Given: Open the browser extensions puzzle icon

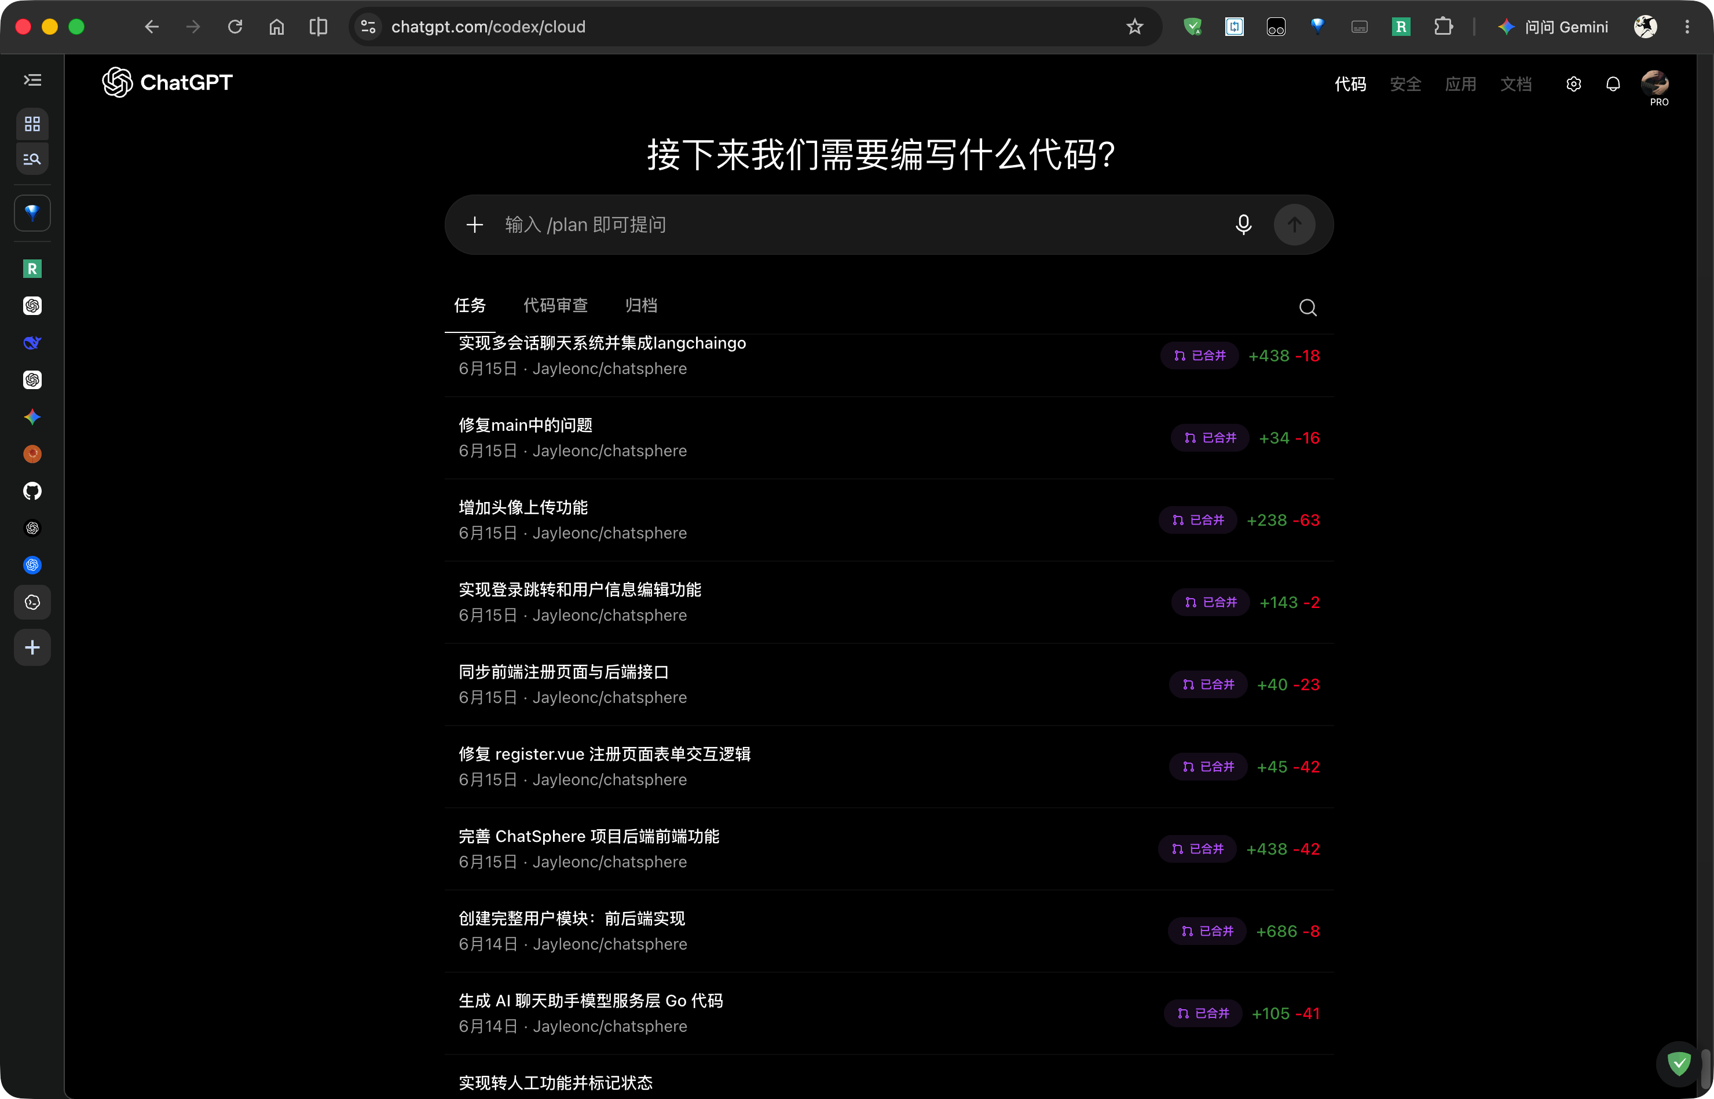Looking at the screenshot, I should [1443, 27].
